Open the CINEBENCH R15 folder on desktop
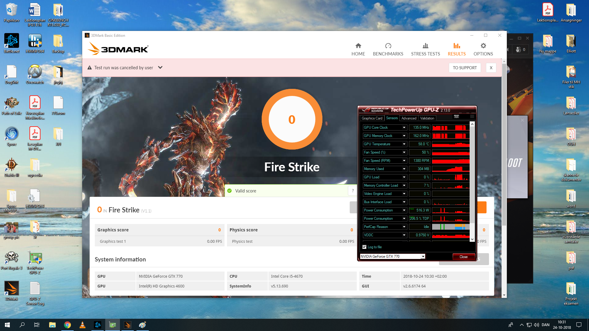The height and width of the screenshot is (331, 589). pos(58,14)
